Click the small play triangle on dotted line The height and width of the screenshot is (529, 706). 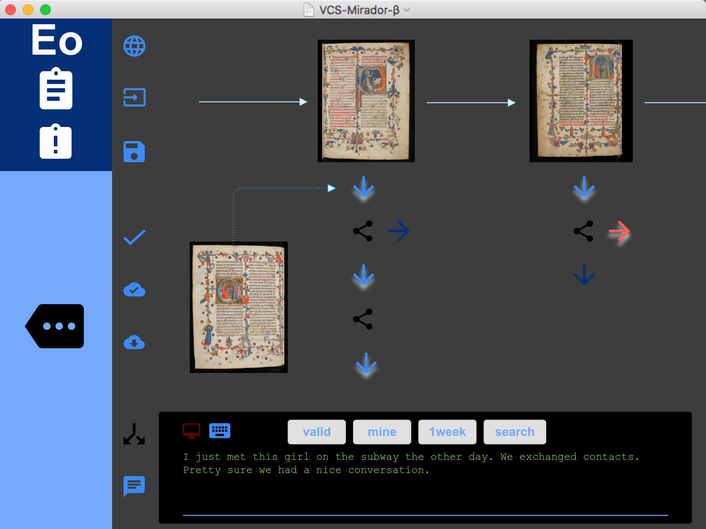(x=331, y=188)
